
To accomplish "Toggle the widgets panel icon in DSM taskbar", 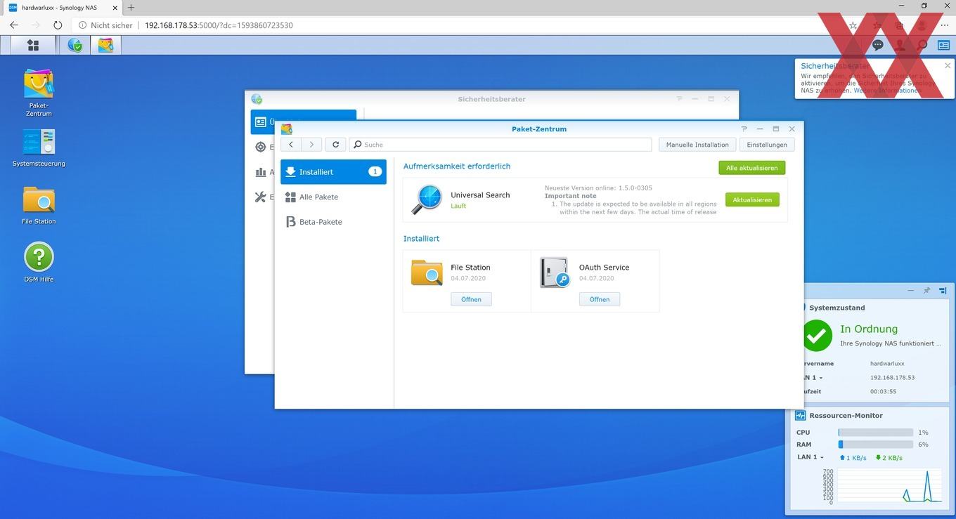I will tap(943, 45).
